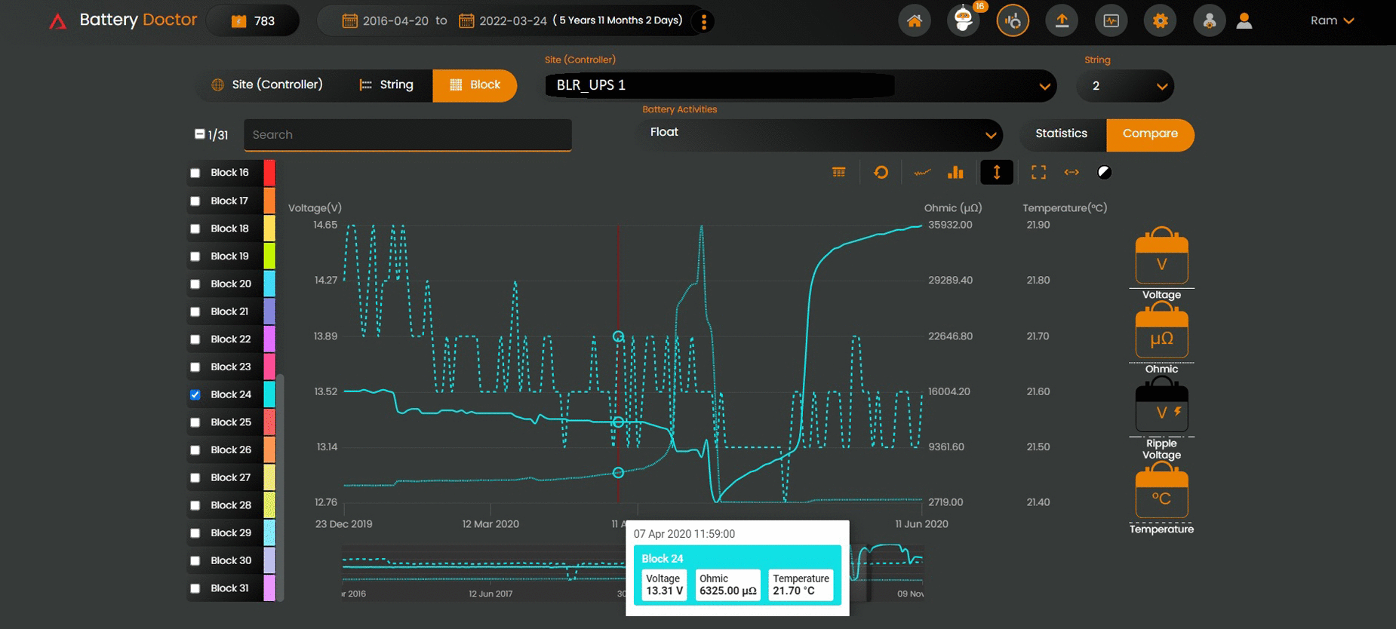Screen dimensions: 1396x629
Task: Click the upload icon in header
Action: pos(1062,21)
